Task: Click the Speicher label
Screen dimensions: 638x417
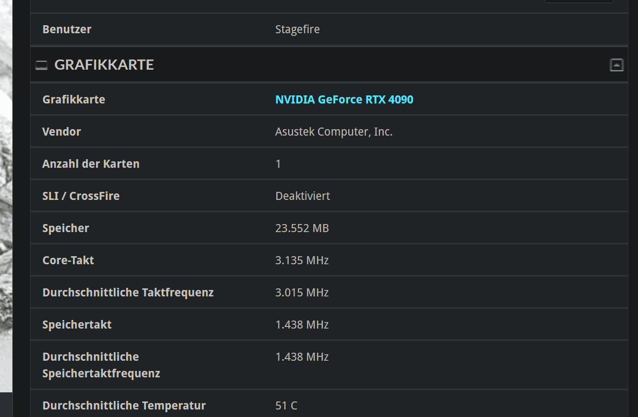Action: 65,228
